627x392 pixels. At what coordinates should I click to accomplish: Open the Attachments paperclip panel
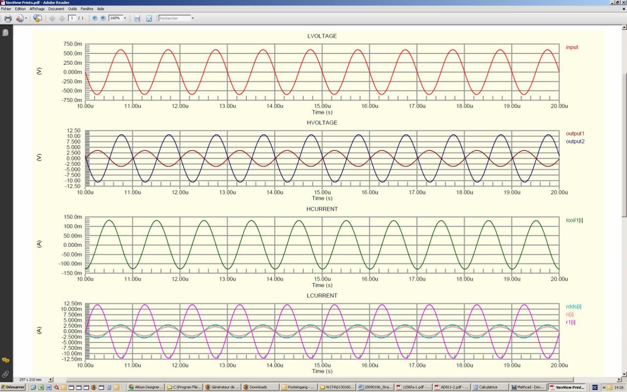6,374
